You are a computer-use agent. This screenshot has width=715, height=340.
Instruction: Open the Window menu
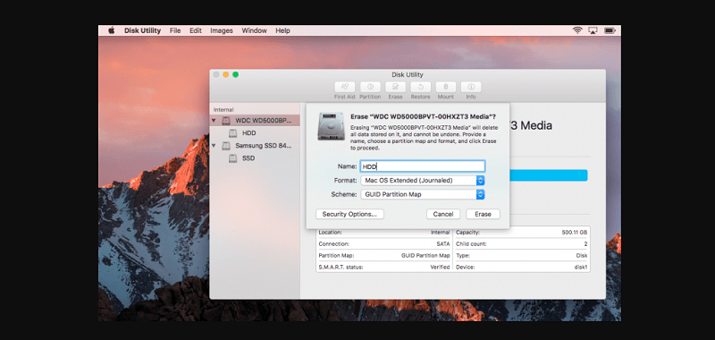click(x=254, y=30)
